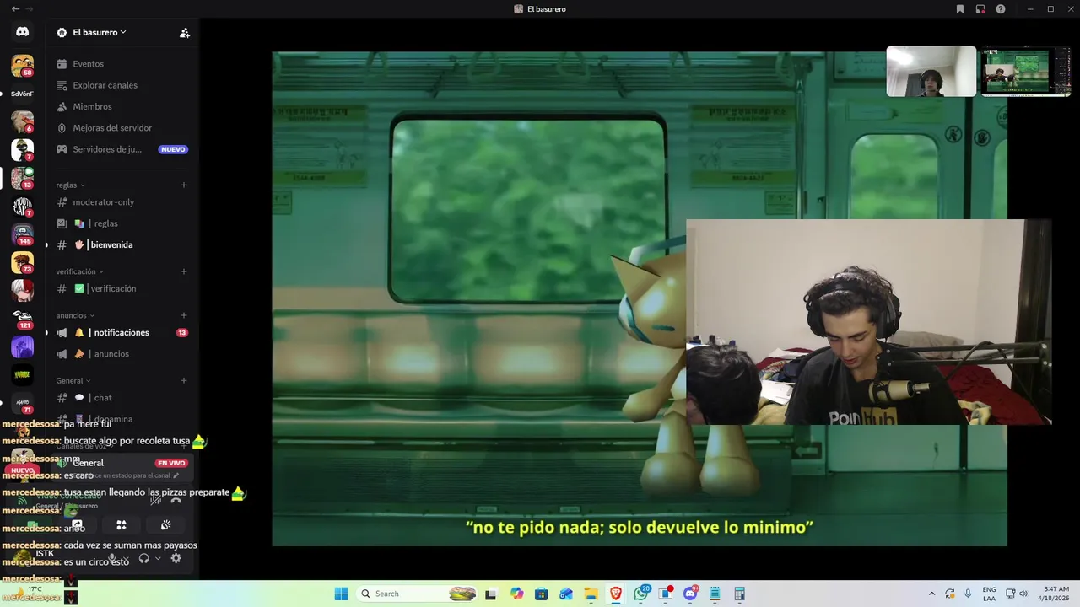
Task: Open server icon with 58 badge
Action: point(22,66)
